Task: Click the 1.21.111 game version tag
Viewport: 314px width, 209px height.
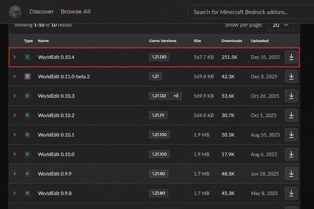Action: point(158,115)
